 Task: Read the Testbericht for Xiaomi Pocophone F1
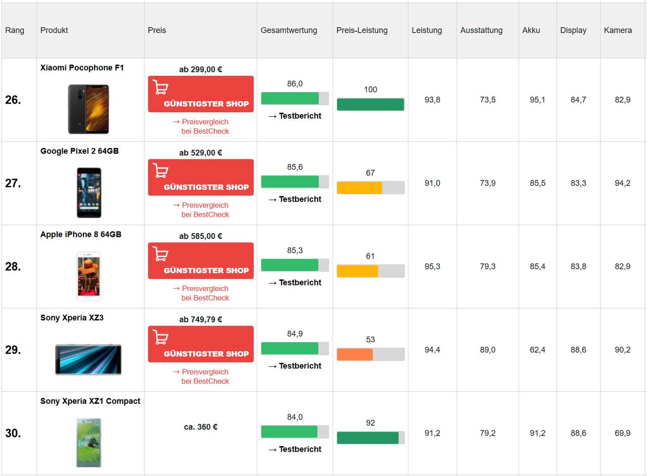[x=295, y=116]
